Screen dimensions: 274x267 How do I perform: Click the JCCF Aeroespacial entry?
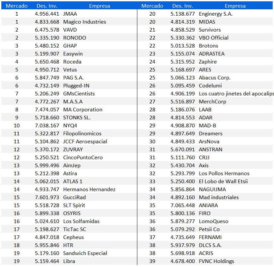pyautogui.click(x=85, y=142)
